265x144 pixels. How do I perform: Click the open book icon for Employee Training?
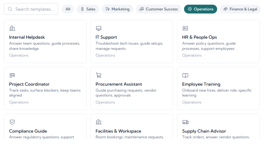tap(185, 75)
